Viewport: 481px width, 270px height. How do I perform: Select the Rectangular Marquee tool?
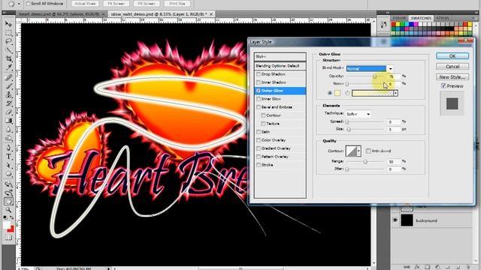8,32
